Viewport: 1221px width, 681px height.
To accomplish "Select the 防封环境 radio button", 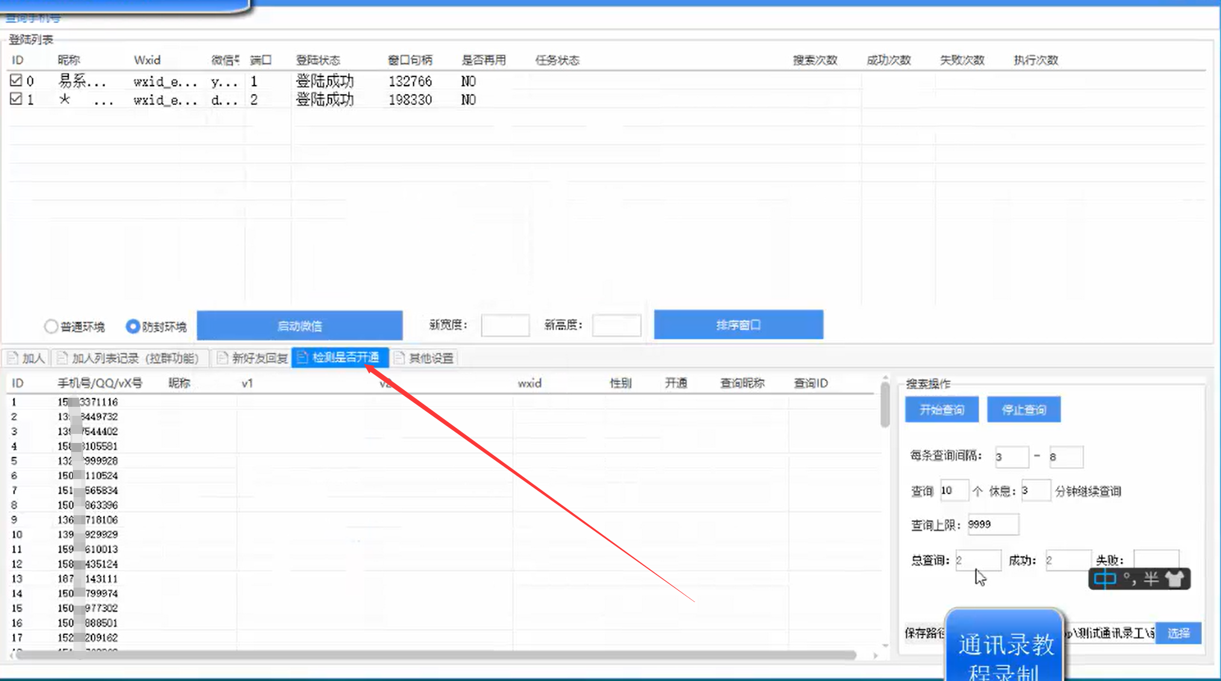I will coord(133,327).
